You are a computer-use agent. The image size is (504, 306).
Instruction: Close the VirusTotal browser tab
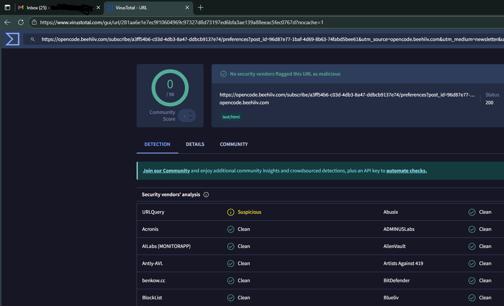point(187,7)
